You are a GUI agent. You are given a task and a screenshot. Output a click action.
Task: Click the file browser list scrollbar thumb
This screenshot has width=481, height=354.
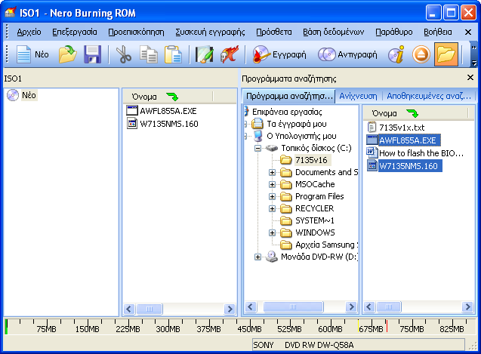click(389, 306)
